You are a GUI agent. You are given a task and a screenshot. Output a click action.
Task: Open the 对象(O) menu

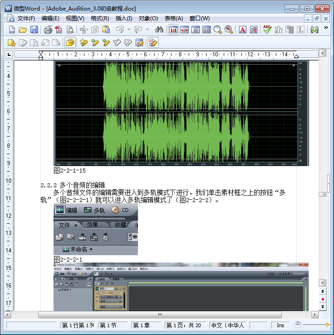(x=148, y=18)
